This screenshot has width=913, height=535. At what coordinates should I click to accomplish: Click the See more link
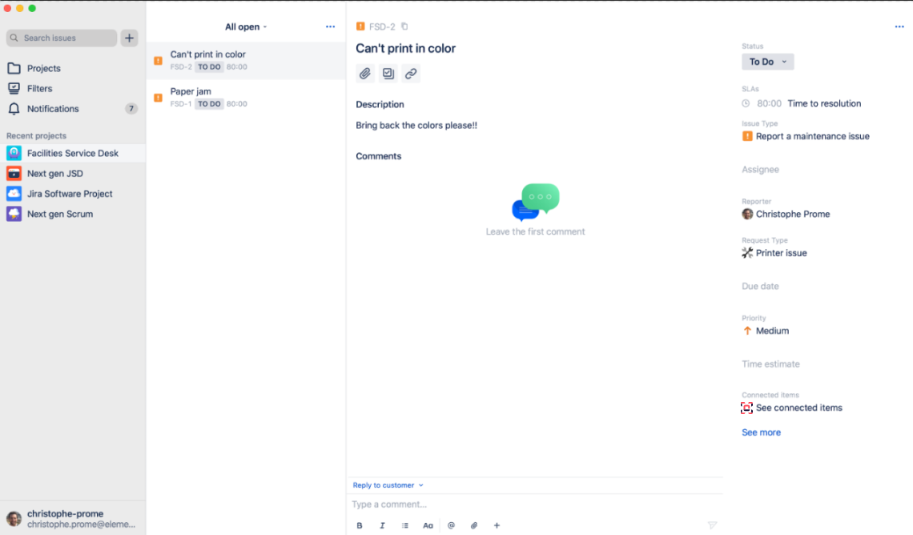[x=761, y=432]
